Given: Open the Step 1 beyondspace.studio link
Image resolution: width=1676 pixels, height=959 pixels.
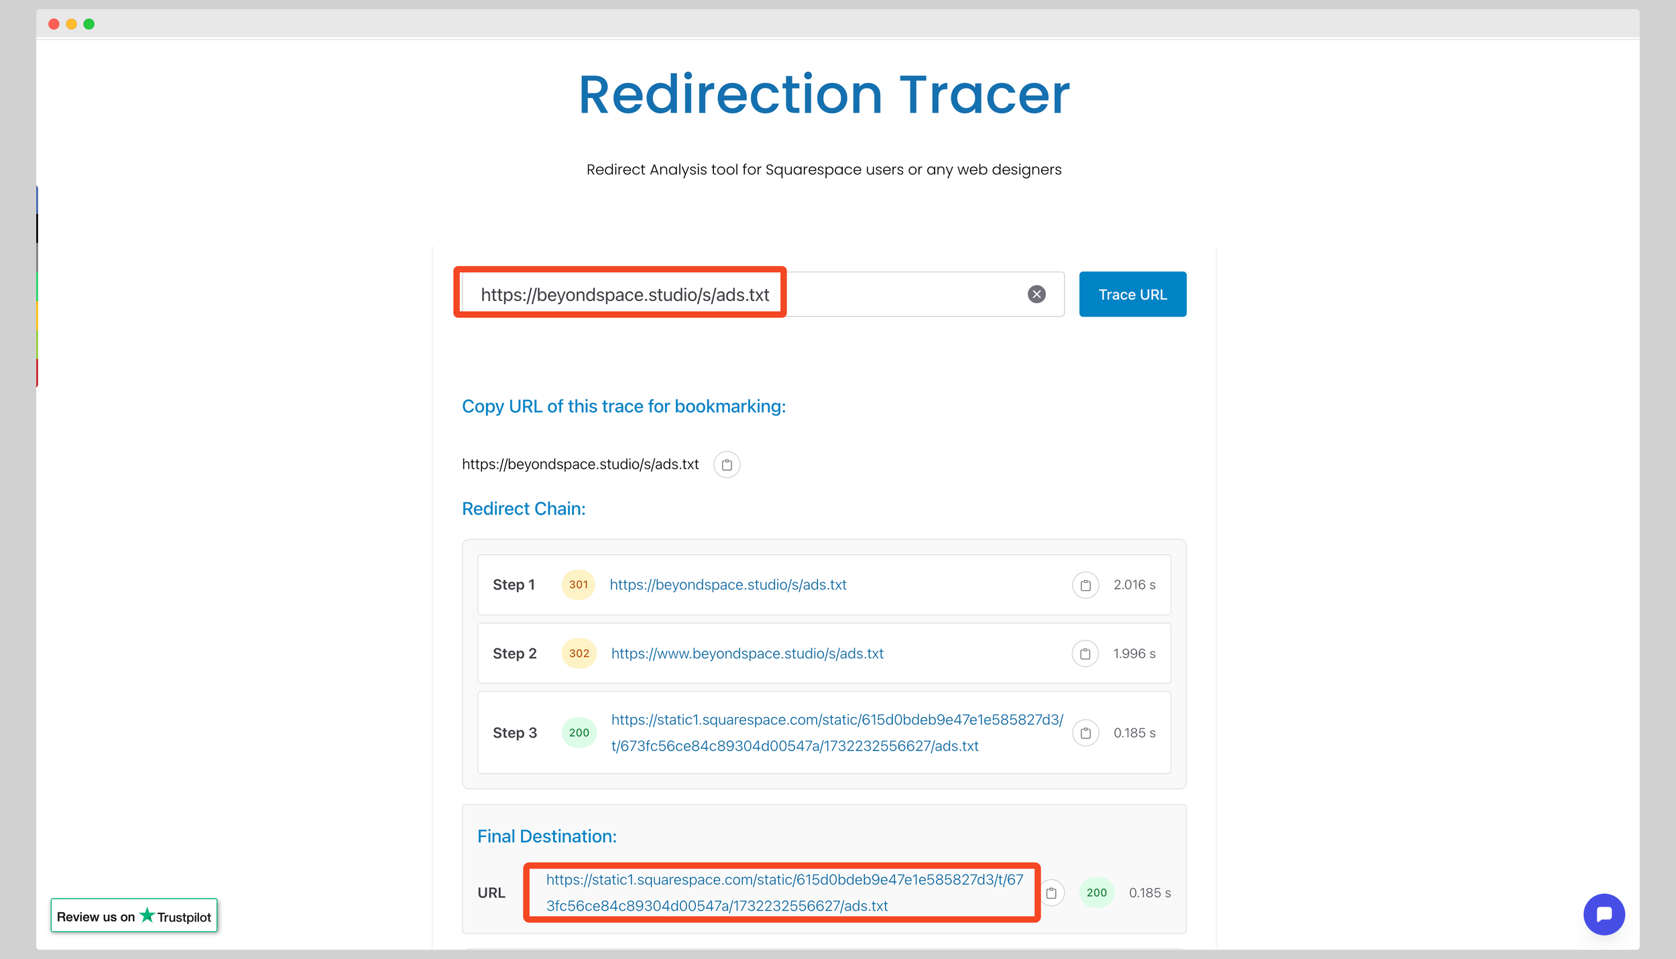Looking at the screenshot, I should [x=727, y=585].
